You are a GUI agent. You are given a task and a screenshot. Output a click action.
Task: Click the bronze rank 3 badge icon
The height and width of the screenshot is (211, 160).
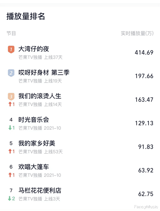tap(11, 96)
